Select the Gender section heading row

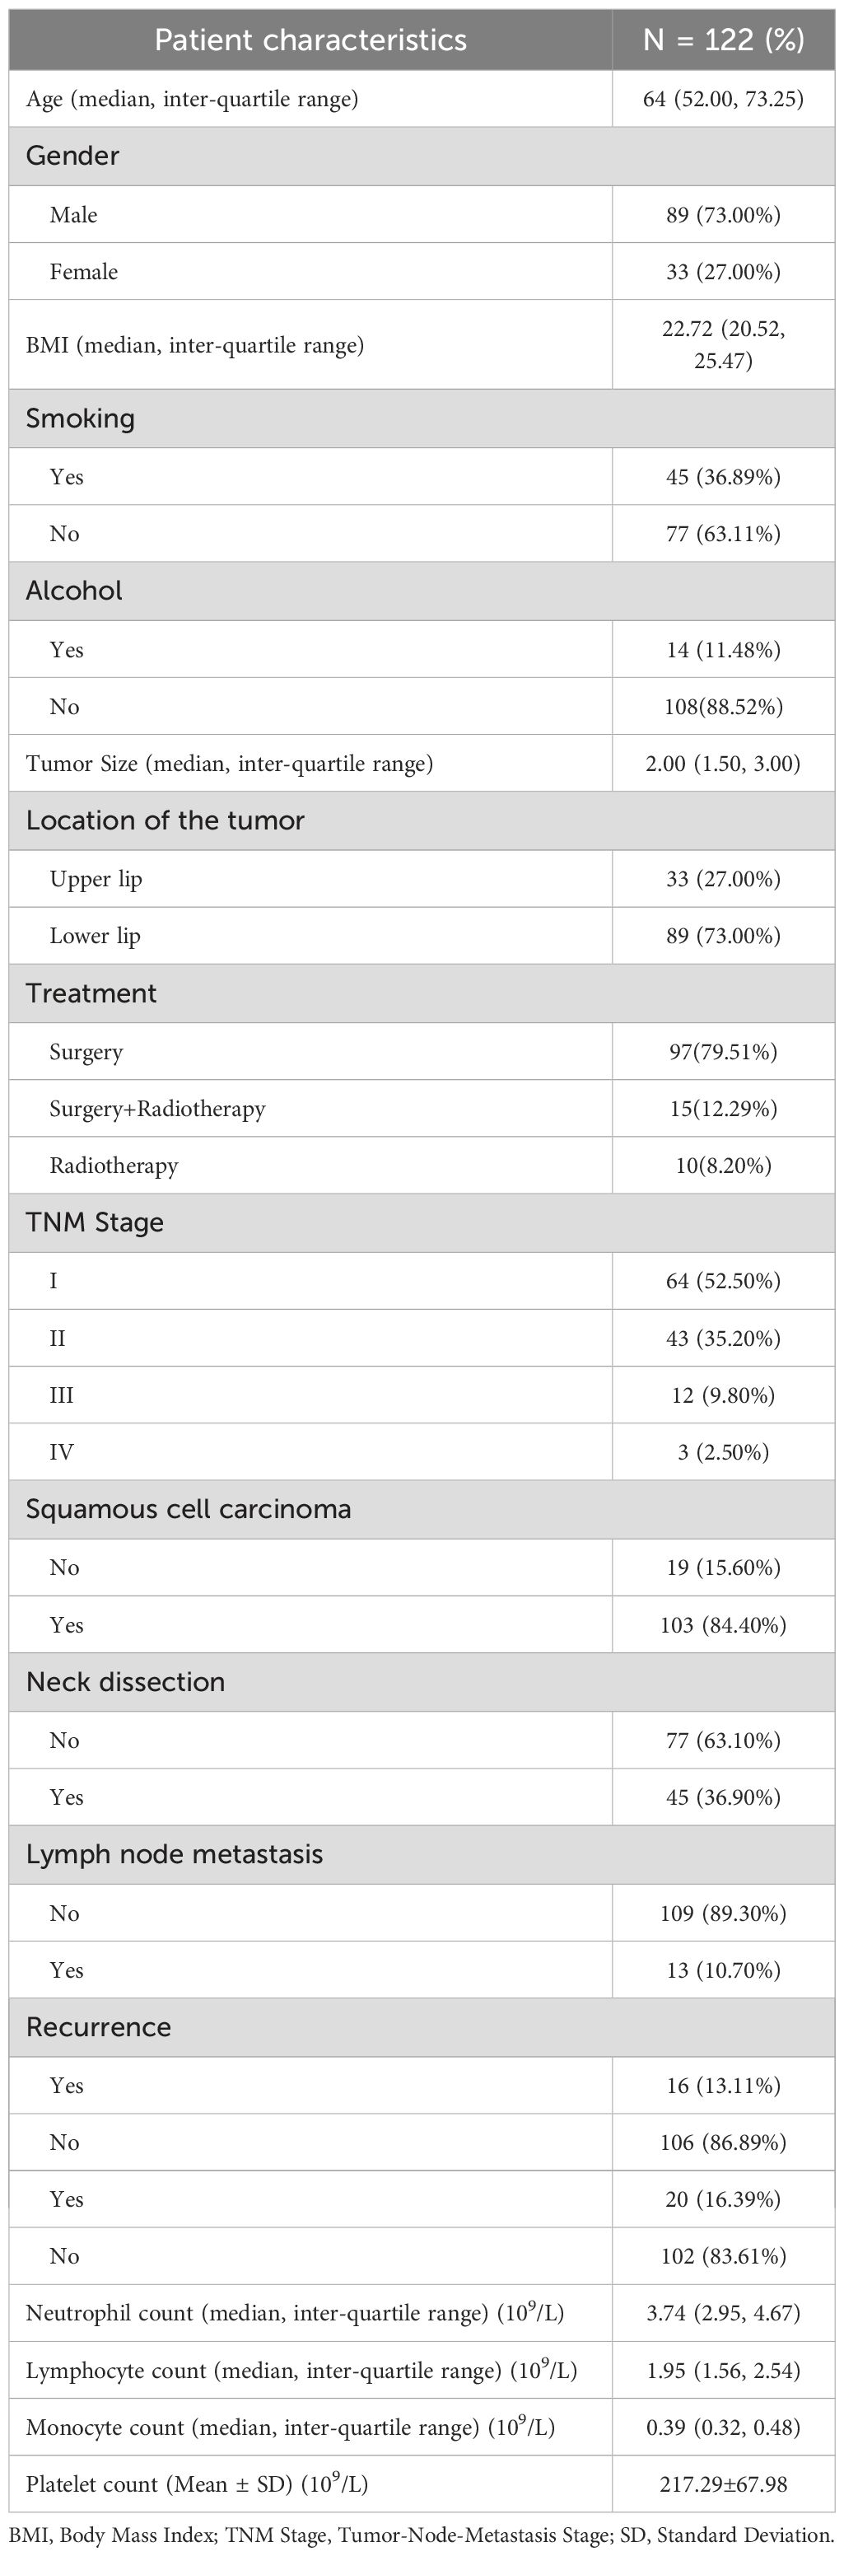pyautogui.click(x=72, y=156)
